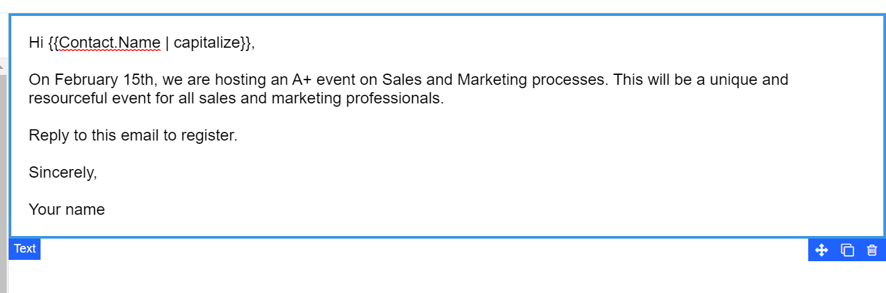Delete the Text block using trash icon
This screenshot has width=886, height=293.
pyautogui.click(x=872, y=250)
